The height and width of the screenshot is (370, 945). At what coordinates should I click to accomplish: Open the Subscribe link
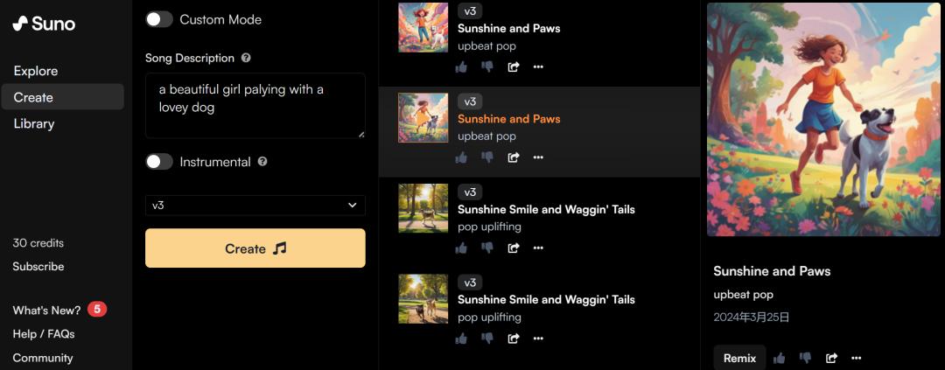(38, 266)
